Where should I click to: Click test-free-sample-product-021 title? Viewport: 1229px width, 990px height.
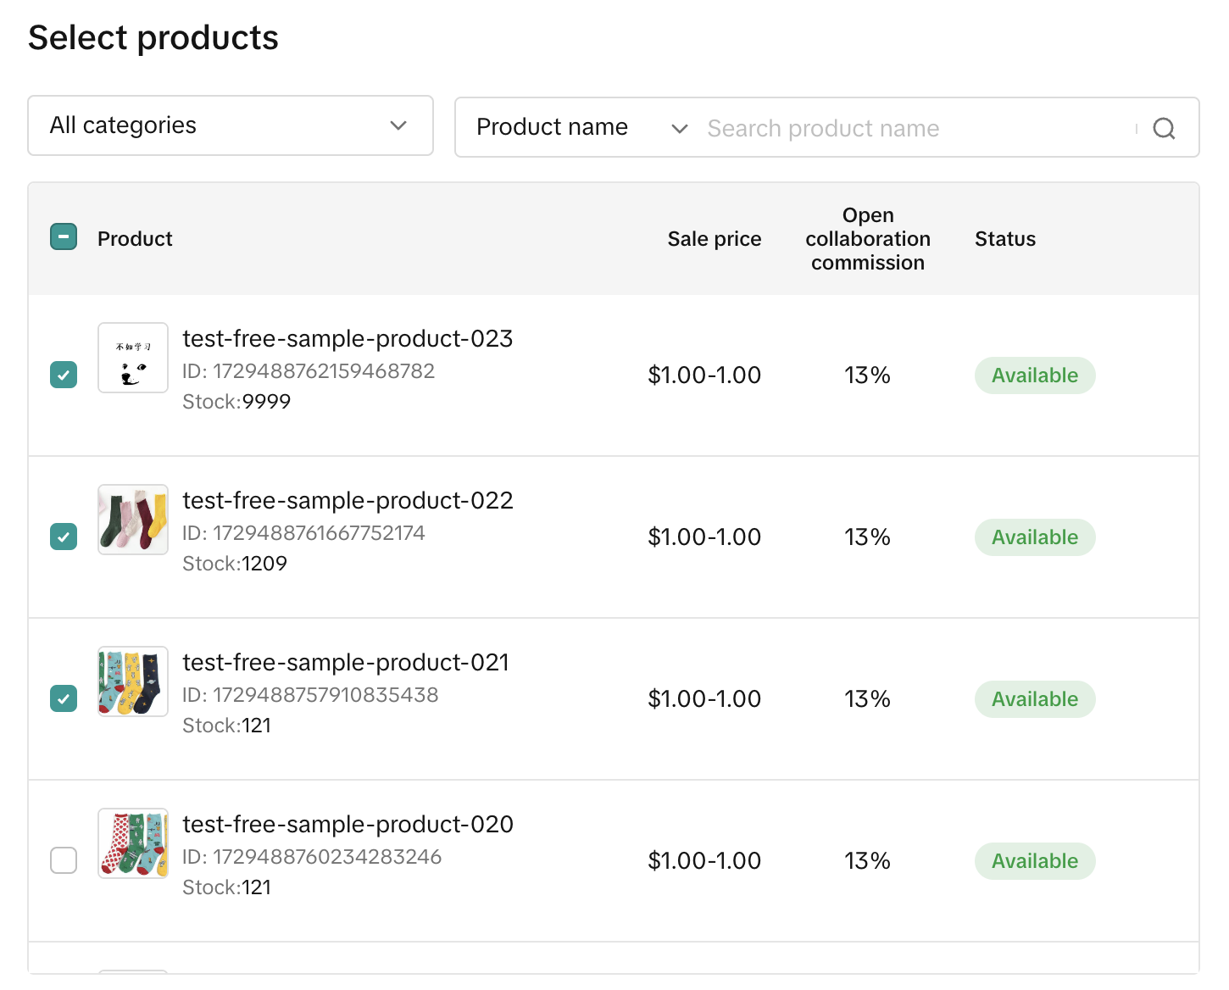[346, 663]
